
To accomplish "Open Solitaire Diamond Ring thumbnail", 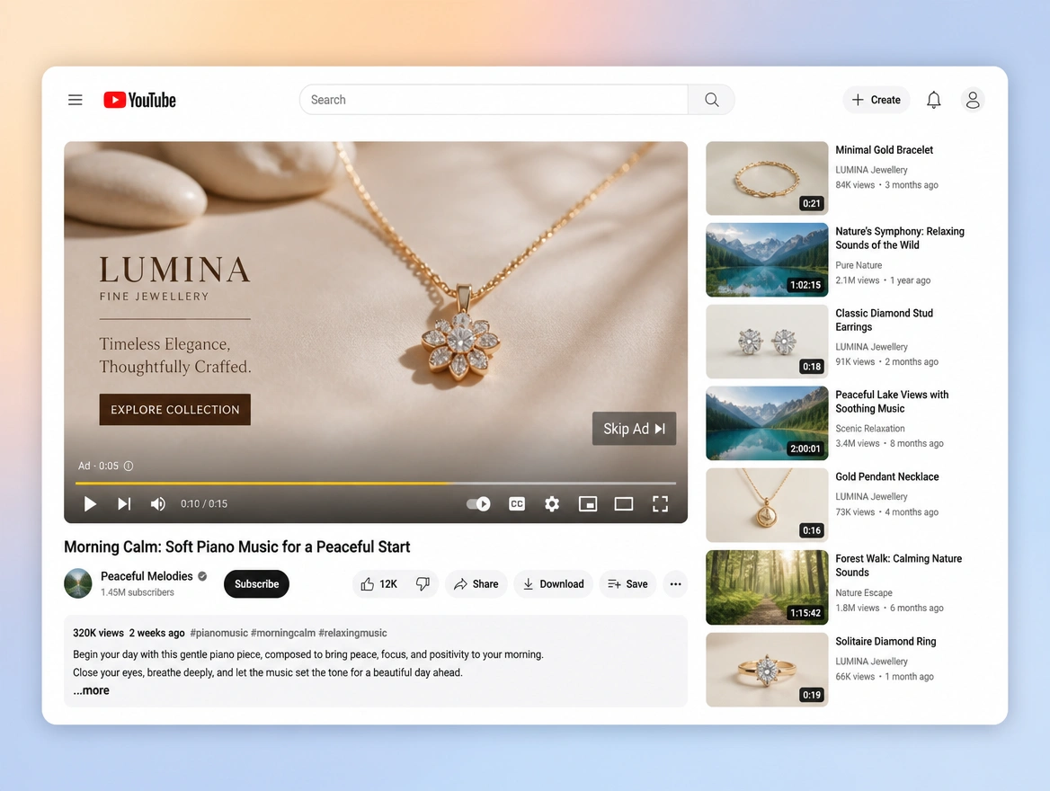I will 767,670.
